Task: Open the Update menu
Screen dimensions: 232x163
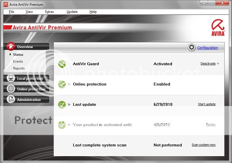Action: pyautogui.click(x=72, y=12)
